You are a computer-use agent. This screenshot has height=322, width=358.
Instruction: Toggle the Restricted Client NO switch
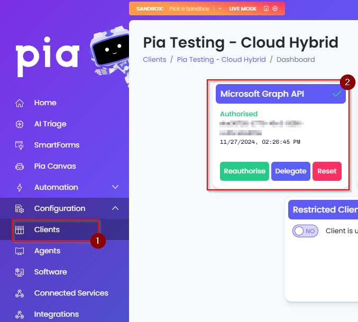tap(305, 231)
